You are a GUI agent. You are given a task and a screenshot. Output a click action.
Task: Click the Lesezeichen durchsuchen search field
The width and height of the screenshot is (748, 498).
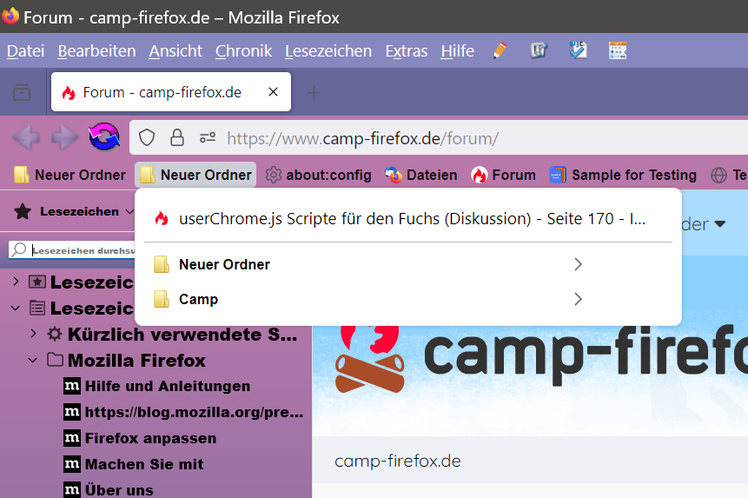[71, 250]
